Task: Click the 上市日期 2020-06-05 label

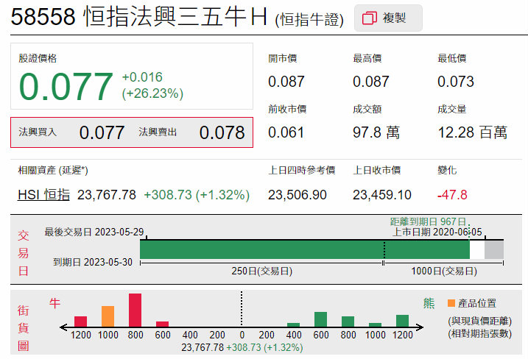Action: click(x=437, y=232)
